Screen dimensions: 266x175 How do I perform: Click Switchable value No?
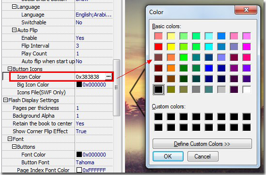79,22
